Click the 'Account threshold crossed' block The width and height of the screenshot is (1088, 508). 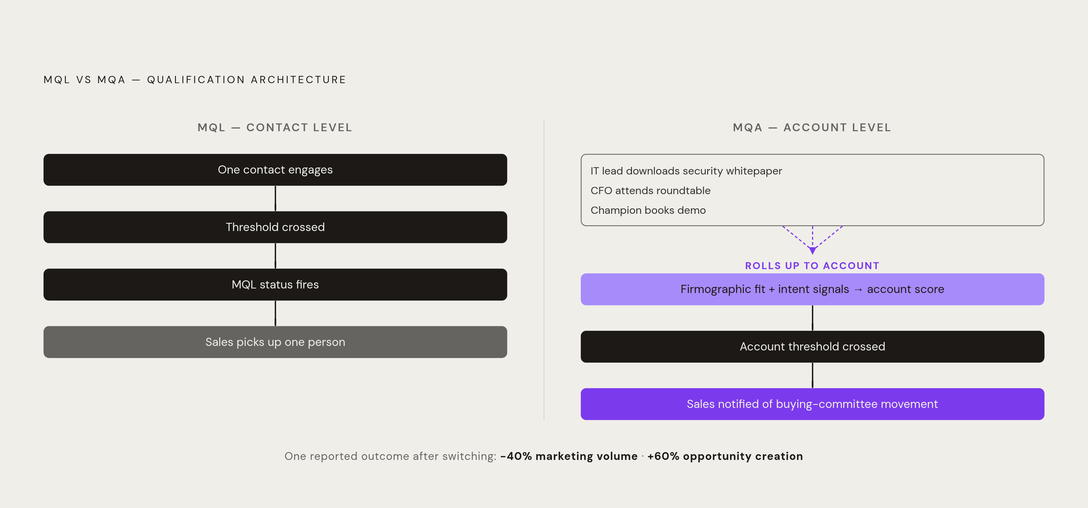[x=812, y=347]
